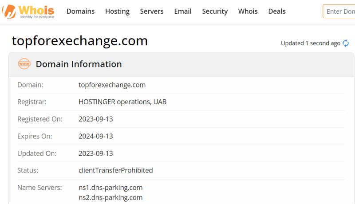Open the Domains menu

point(80,11)
